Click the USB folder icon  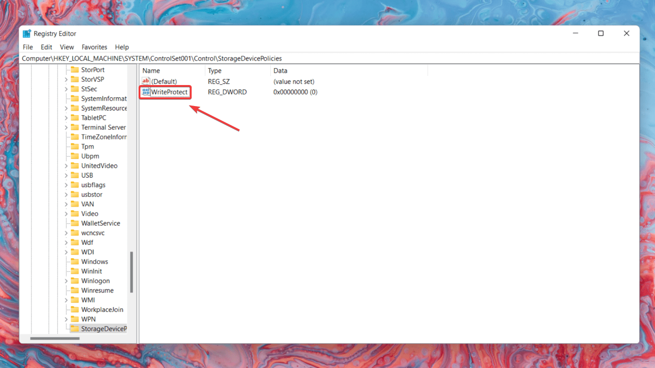coord(75,175)
